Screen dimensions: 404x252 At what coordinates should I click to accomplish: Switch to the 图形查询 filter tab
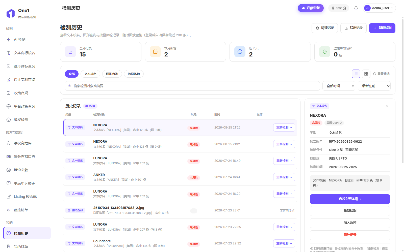[x=112, y=74]
